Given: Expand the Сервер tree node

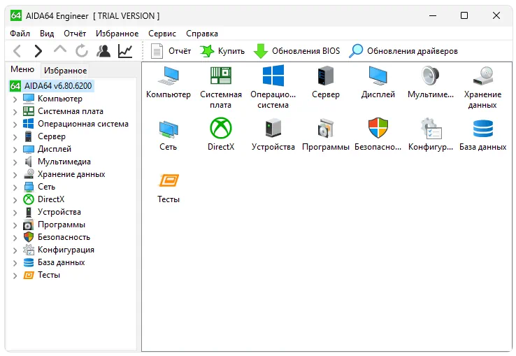Looking at the screenshot, I should point(15,137).
